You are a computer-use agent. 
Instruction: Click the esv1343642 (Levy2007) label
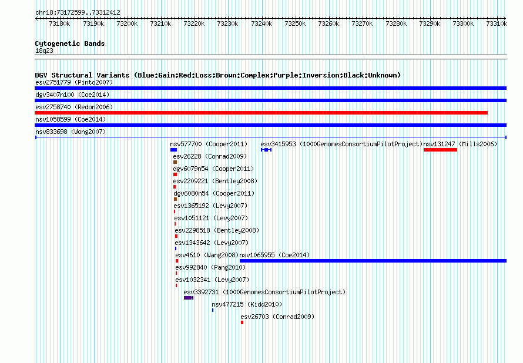coord(212,243)
